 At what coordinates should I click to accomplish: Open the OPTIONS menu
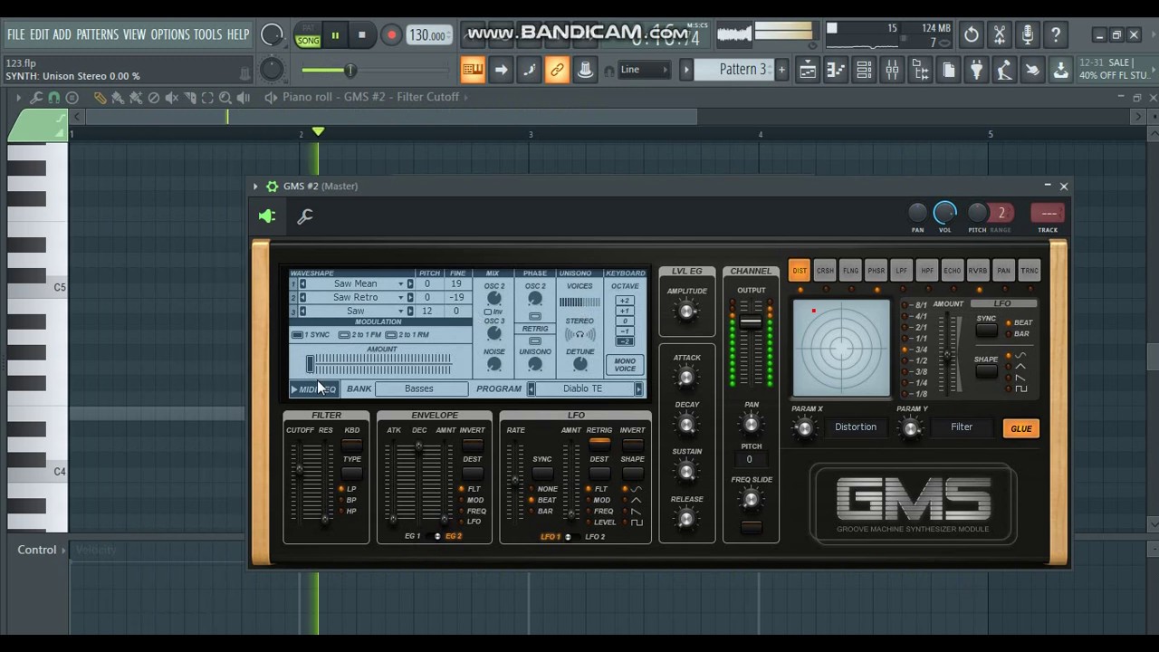point(170,34)
